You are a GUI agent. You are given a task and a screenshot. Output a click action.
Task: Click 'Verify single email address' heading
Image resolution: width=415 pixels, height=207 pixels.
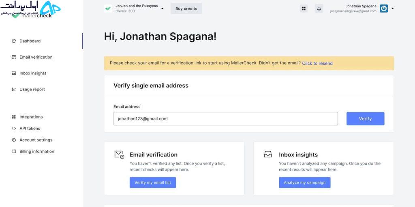[x=151, y=86]
